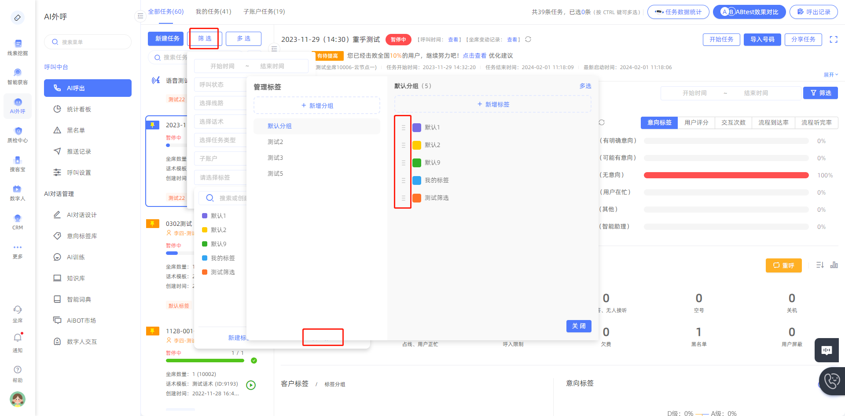This screenshot has width=845, height=416.
Task: Start task 1128-001 with play icon
Action: [251, 385]
